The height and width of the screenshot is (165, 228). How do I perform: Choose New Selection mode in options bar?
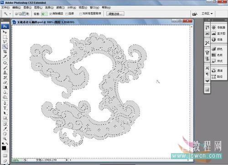pyautogui.click(x=16, y=14)
